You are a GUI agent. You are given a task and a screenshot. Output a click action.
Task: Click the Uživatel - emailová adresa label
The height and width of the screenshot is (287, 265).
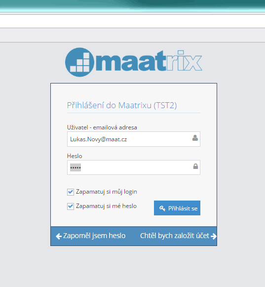coord(102,127)
